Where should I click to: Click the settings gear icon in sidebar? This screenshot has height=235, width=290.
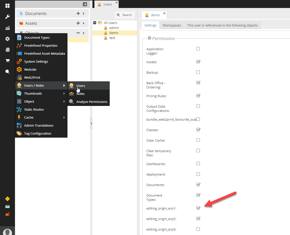coord(7,39)
